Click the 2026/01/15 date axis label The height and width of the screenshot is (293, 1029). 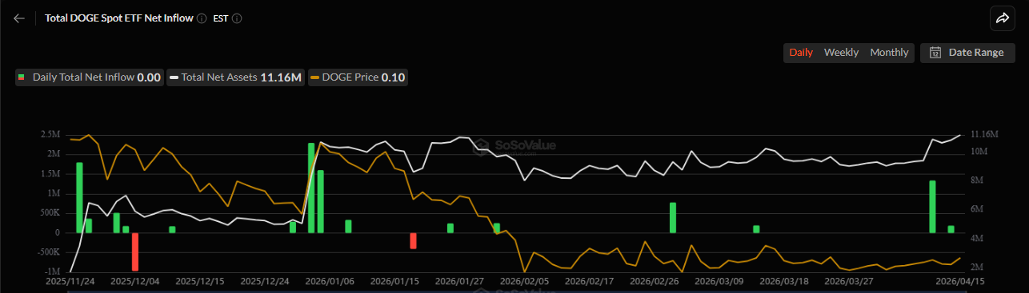(x=395, y=281)
